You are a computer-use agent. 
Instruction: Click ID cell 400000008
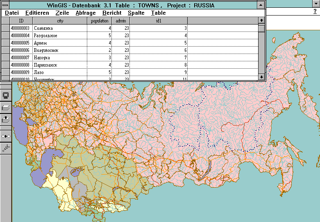[x=21, y=65]
